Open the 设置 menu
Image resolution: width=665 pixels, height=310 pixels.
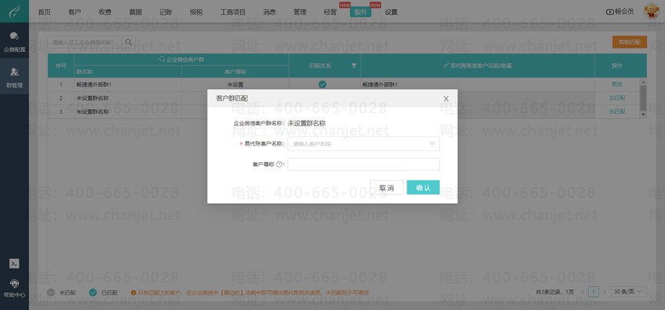(x=391, y=12)
